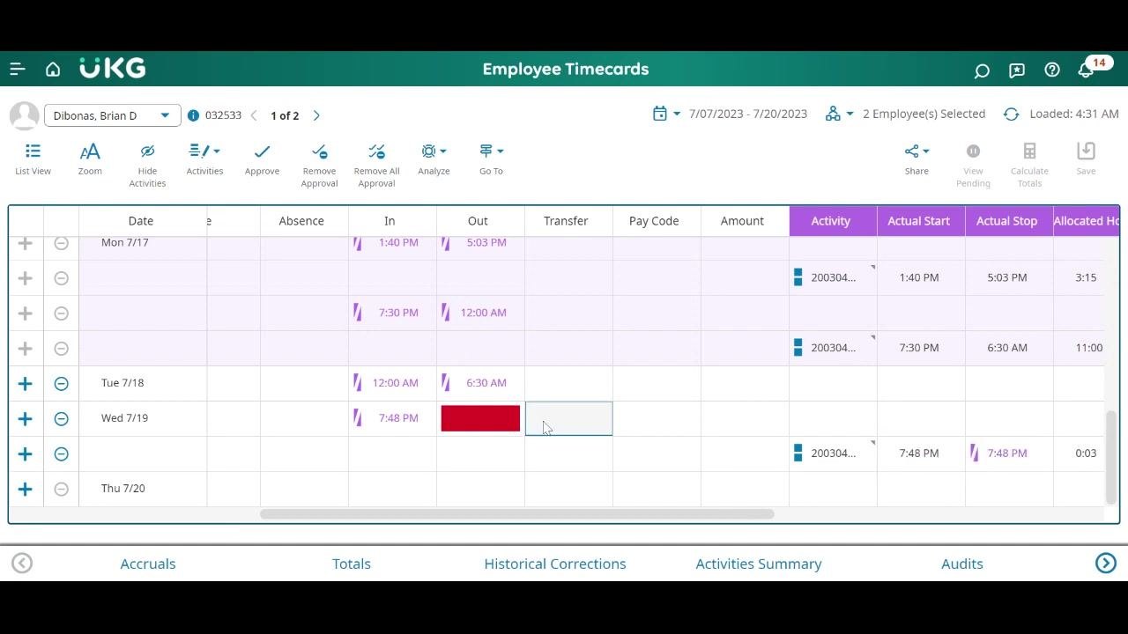Screen dimensions: 1128x634
Task: Click the red Out cell on Wed 7/19
Action: pyautogui.click(x=480, y=418)
